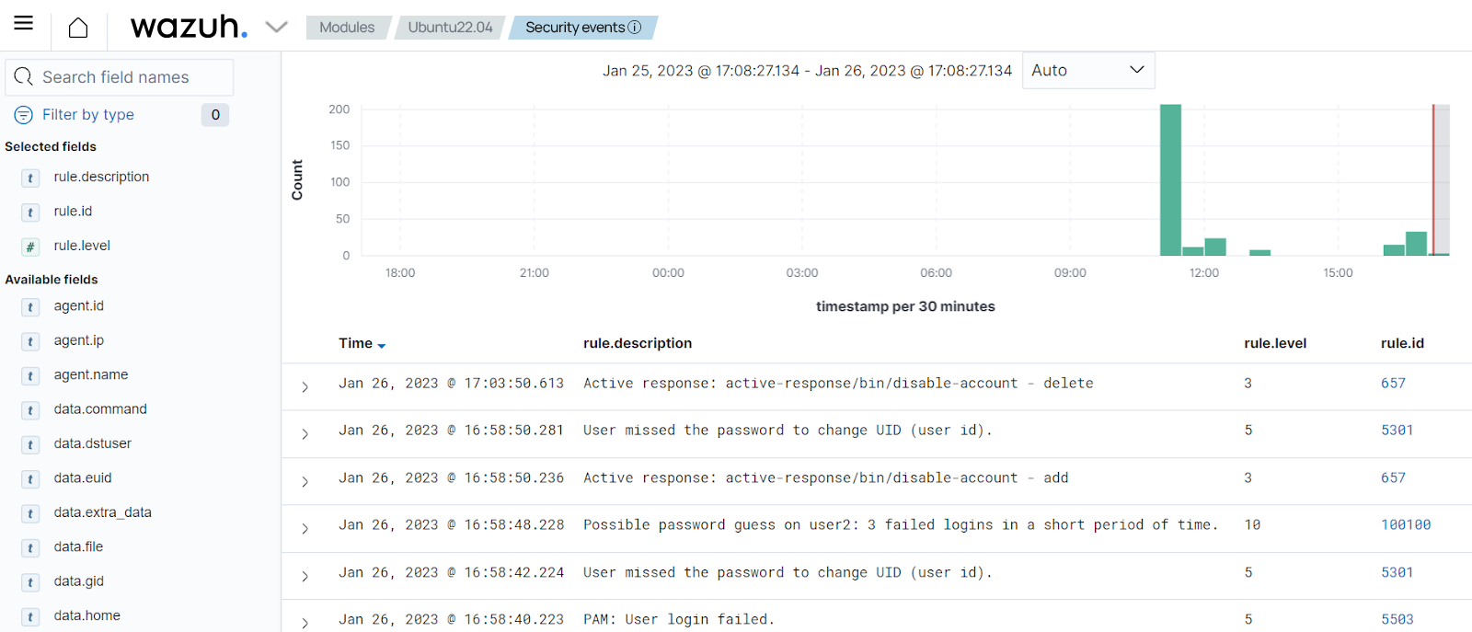Select the agent.id available field
Screen dimensions: 1472x632
(x=78, y=305)
